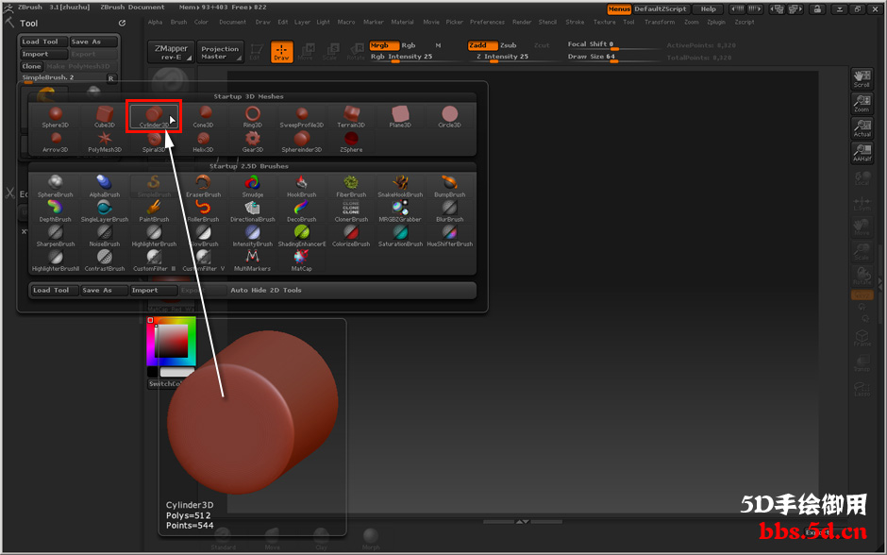Image resolution: width=887 pixels, height=555 pixels.
Task: Select the SaturationBrush
Action: (x=400, y=236)
